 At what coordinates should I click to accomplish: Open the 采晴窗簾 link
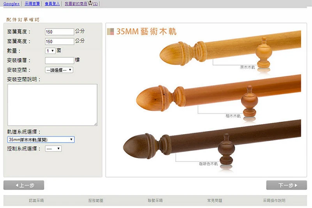coord(32,4)
